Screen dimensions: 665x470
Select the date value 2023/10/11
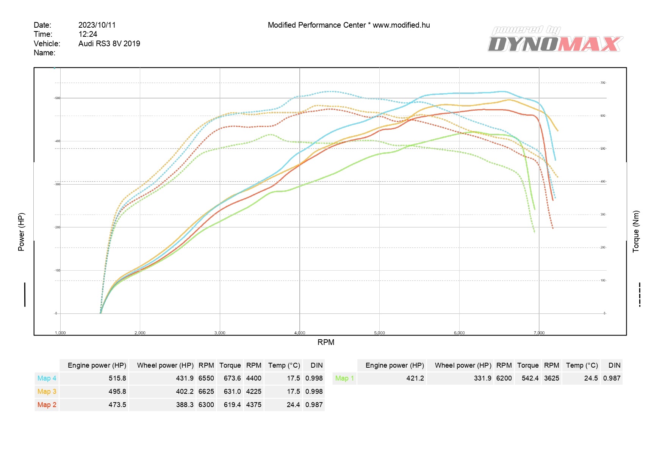[97, 25]
